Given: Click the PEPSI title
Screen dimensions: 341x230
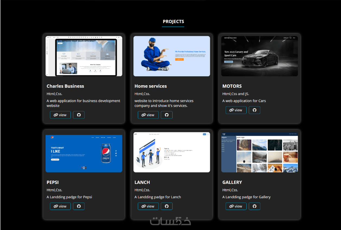Looking at the screenshot, I should (53, 182).
